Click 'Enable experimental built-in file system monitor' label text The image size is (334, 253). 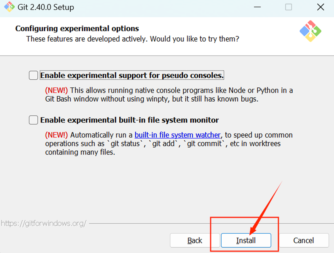(129, 120)
